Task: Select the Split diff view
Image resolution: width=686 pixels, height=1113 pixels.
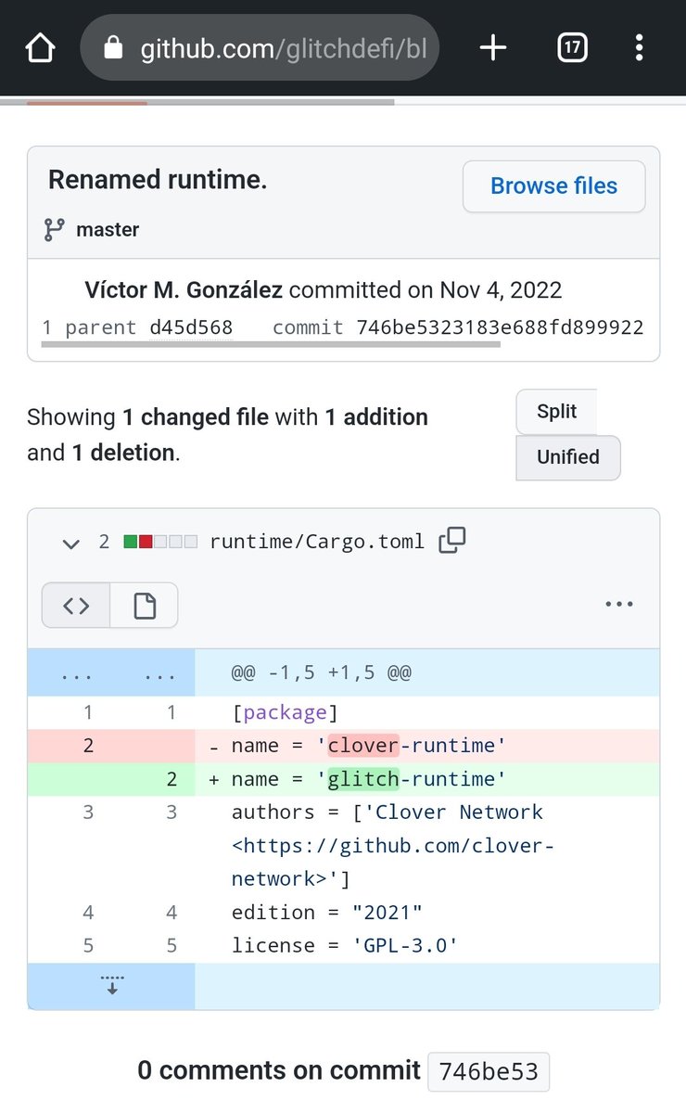Action: coord(556,411)
